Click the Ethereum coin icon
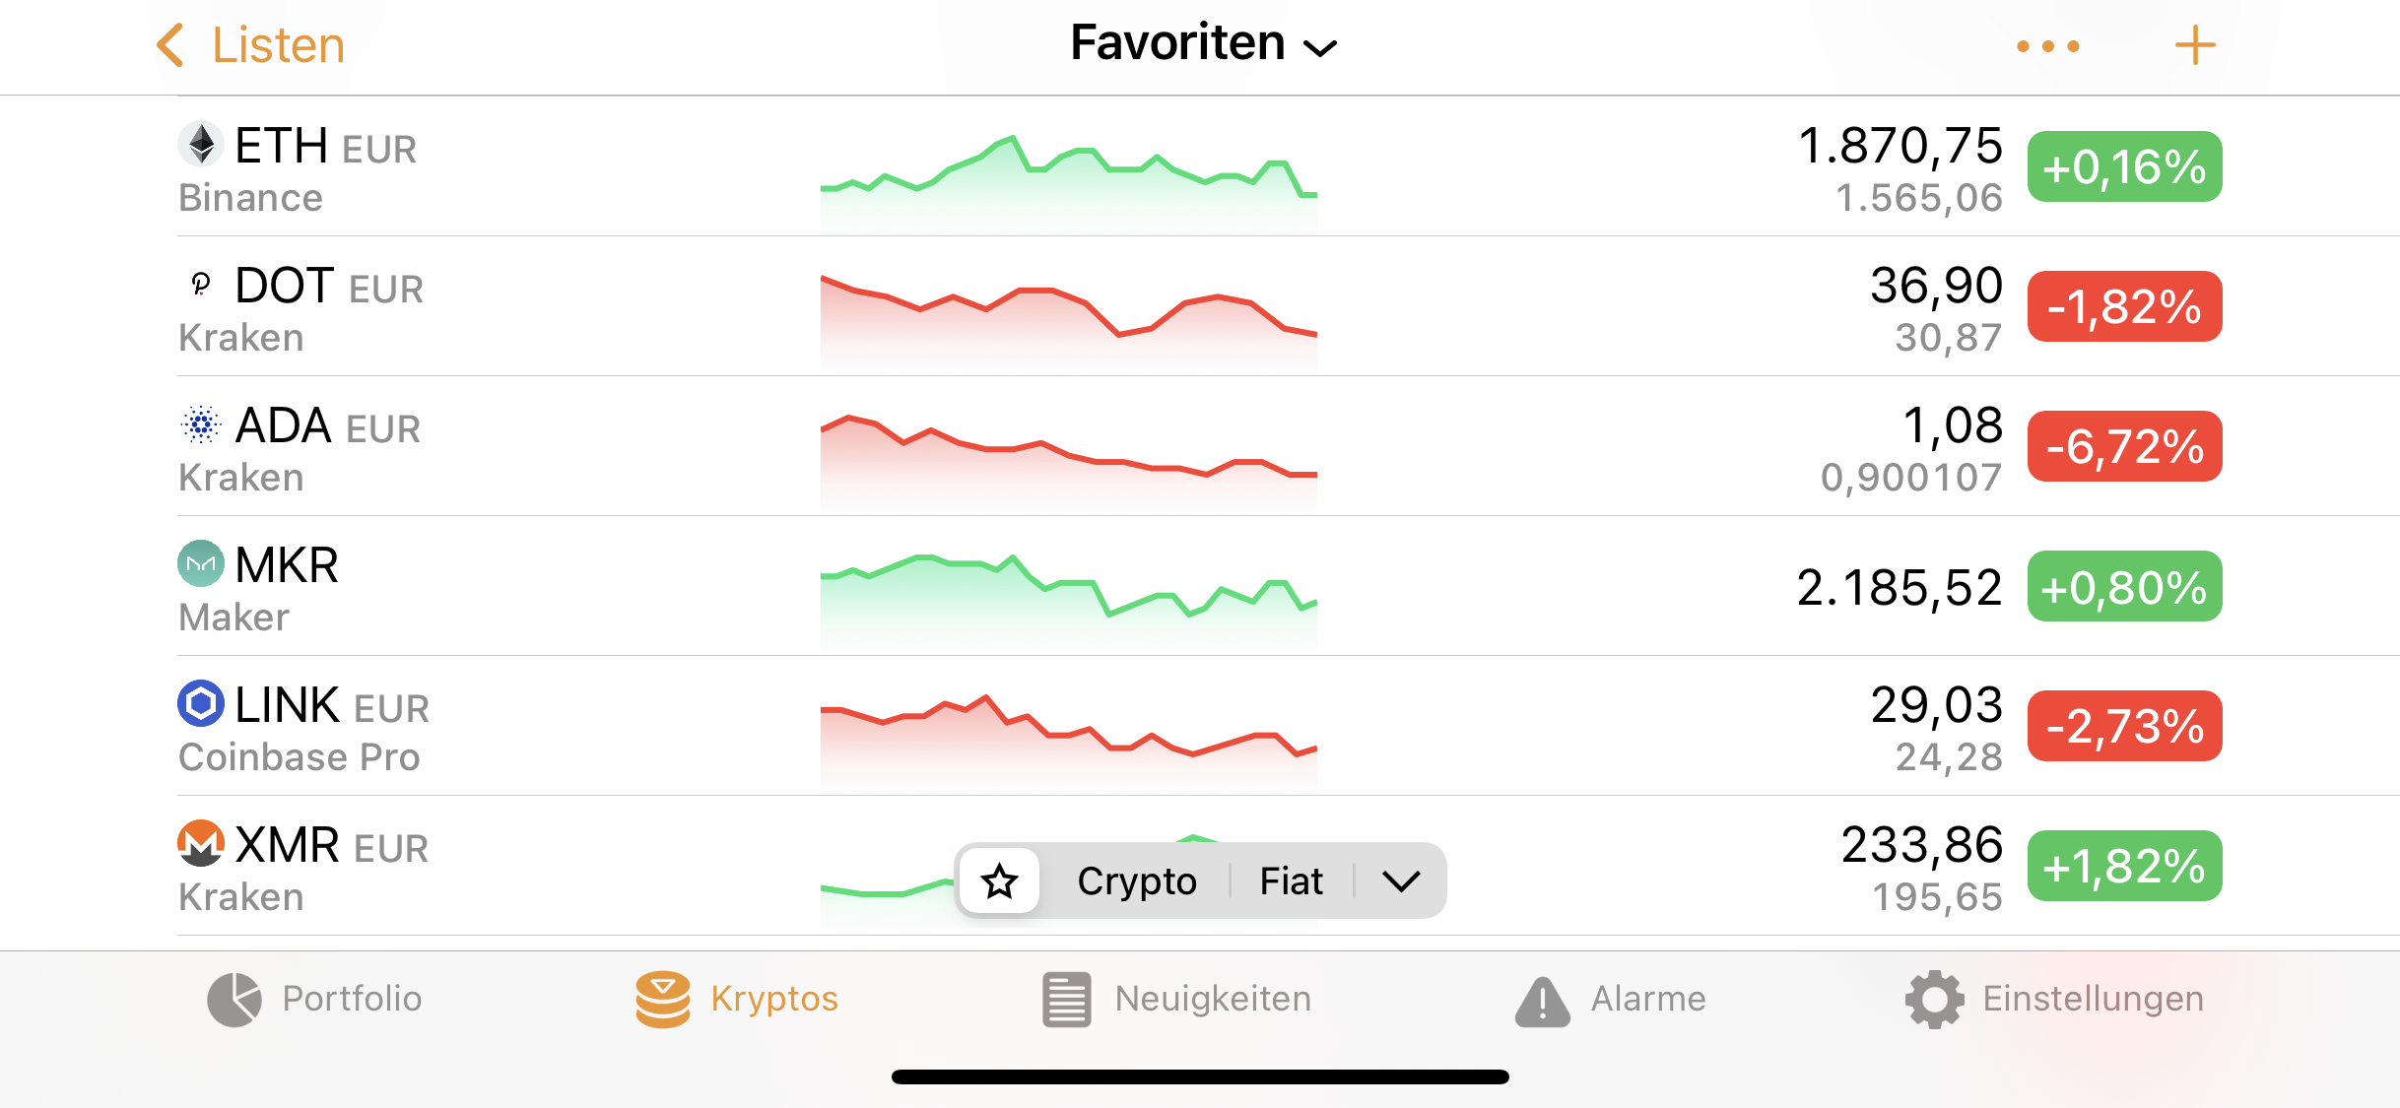The width and height of the screenshot is (2400, 1108). (201, 145)
